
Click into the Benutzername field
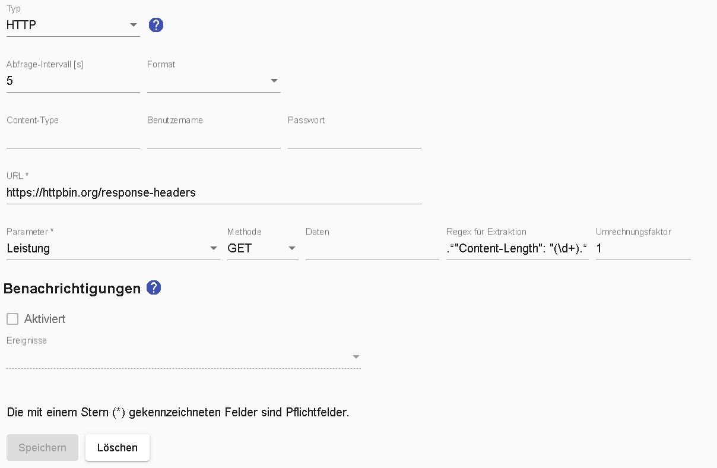[x=214, y=137]
